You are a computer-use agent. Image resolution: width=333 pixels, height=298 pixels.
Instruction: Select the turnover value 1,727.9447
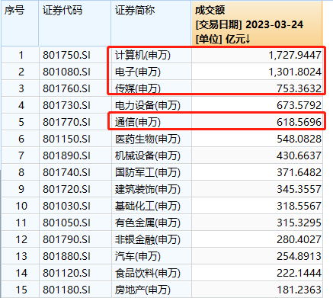click(x=295, y=55)
